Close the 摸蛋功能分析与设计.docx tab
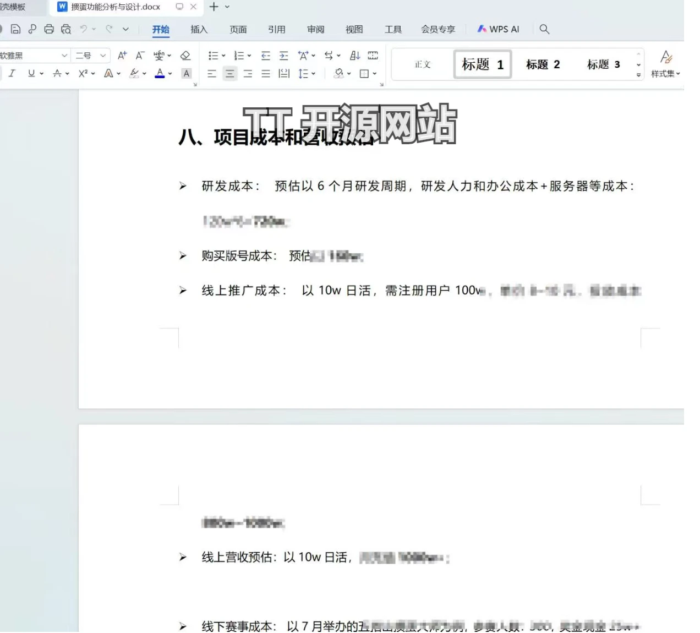Screen dimensions: 700x633 pyautogui.click(x=193, y=7)
